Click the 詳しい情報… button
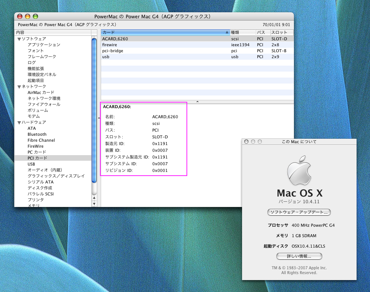 pyautogui.click(x=299, y=256)
